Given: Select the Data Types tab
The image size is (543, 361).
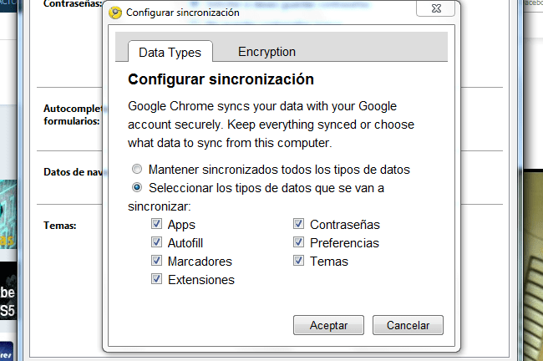Looking at the screenshot, I should click(170, 52).
